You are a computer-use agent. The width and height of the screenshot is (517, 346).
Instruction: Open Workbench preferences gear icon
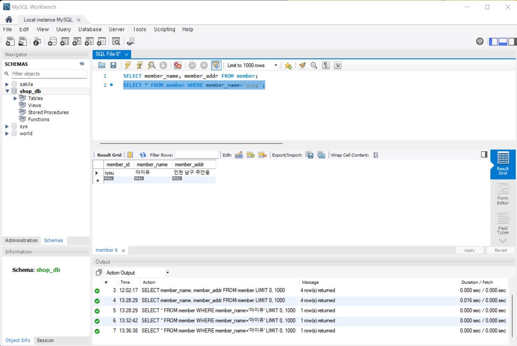(480, 41)
